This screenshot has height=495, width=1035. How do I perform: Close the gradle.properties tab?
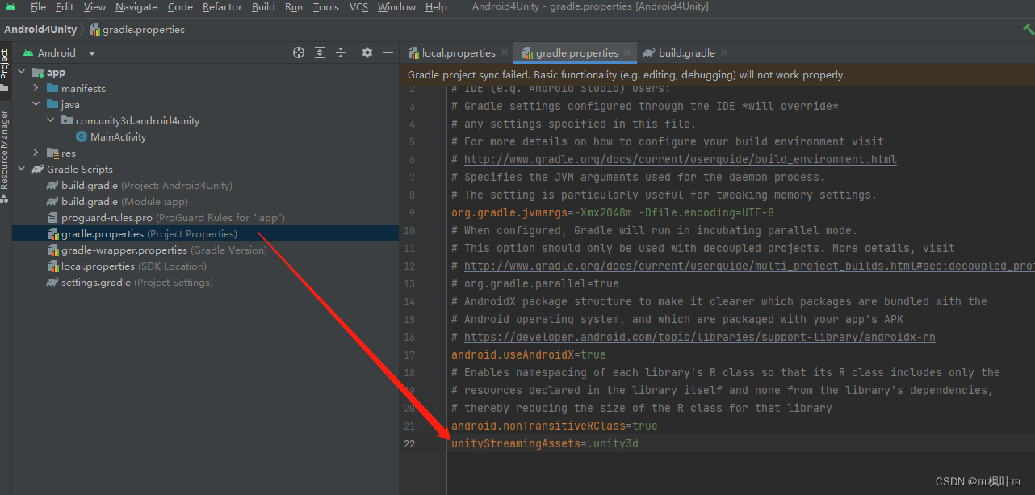tap(626, 52)
